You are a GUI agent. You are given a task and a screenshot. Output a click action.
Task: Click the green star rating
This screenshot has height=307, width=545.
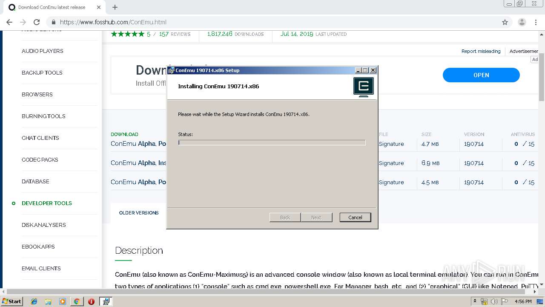(127, 34)
